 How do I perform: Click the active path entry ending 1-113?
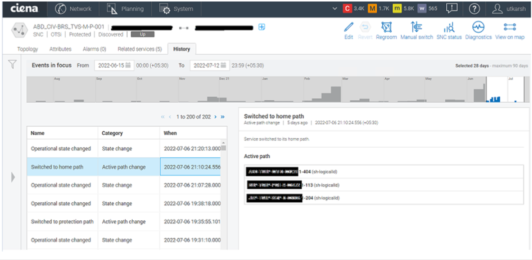tap(384, 185)
